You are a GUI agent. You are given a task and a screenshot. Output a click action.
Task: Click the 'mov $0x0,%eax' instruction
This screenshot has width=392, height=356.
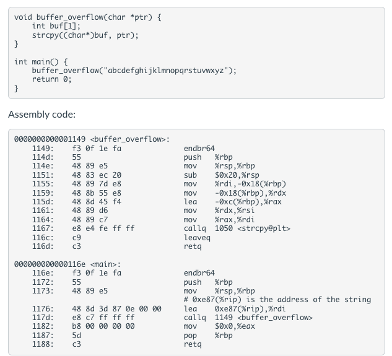pos(219,326)
